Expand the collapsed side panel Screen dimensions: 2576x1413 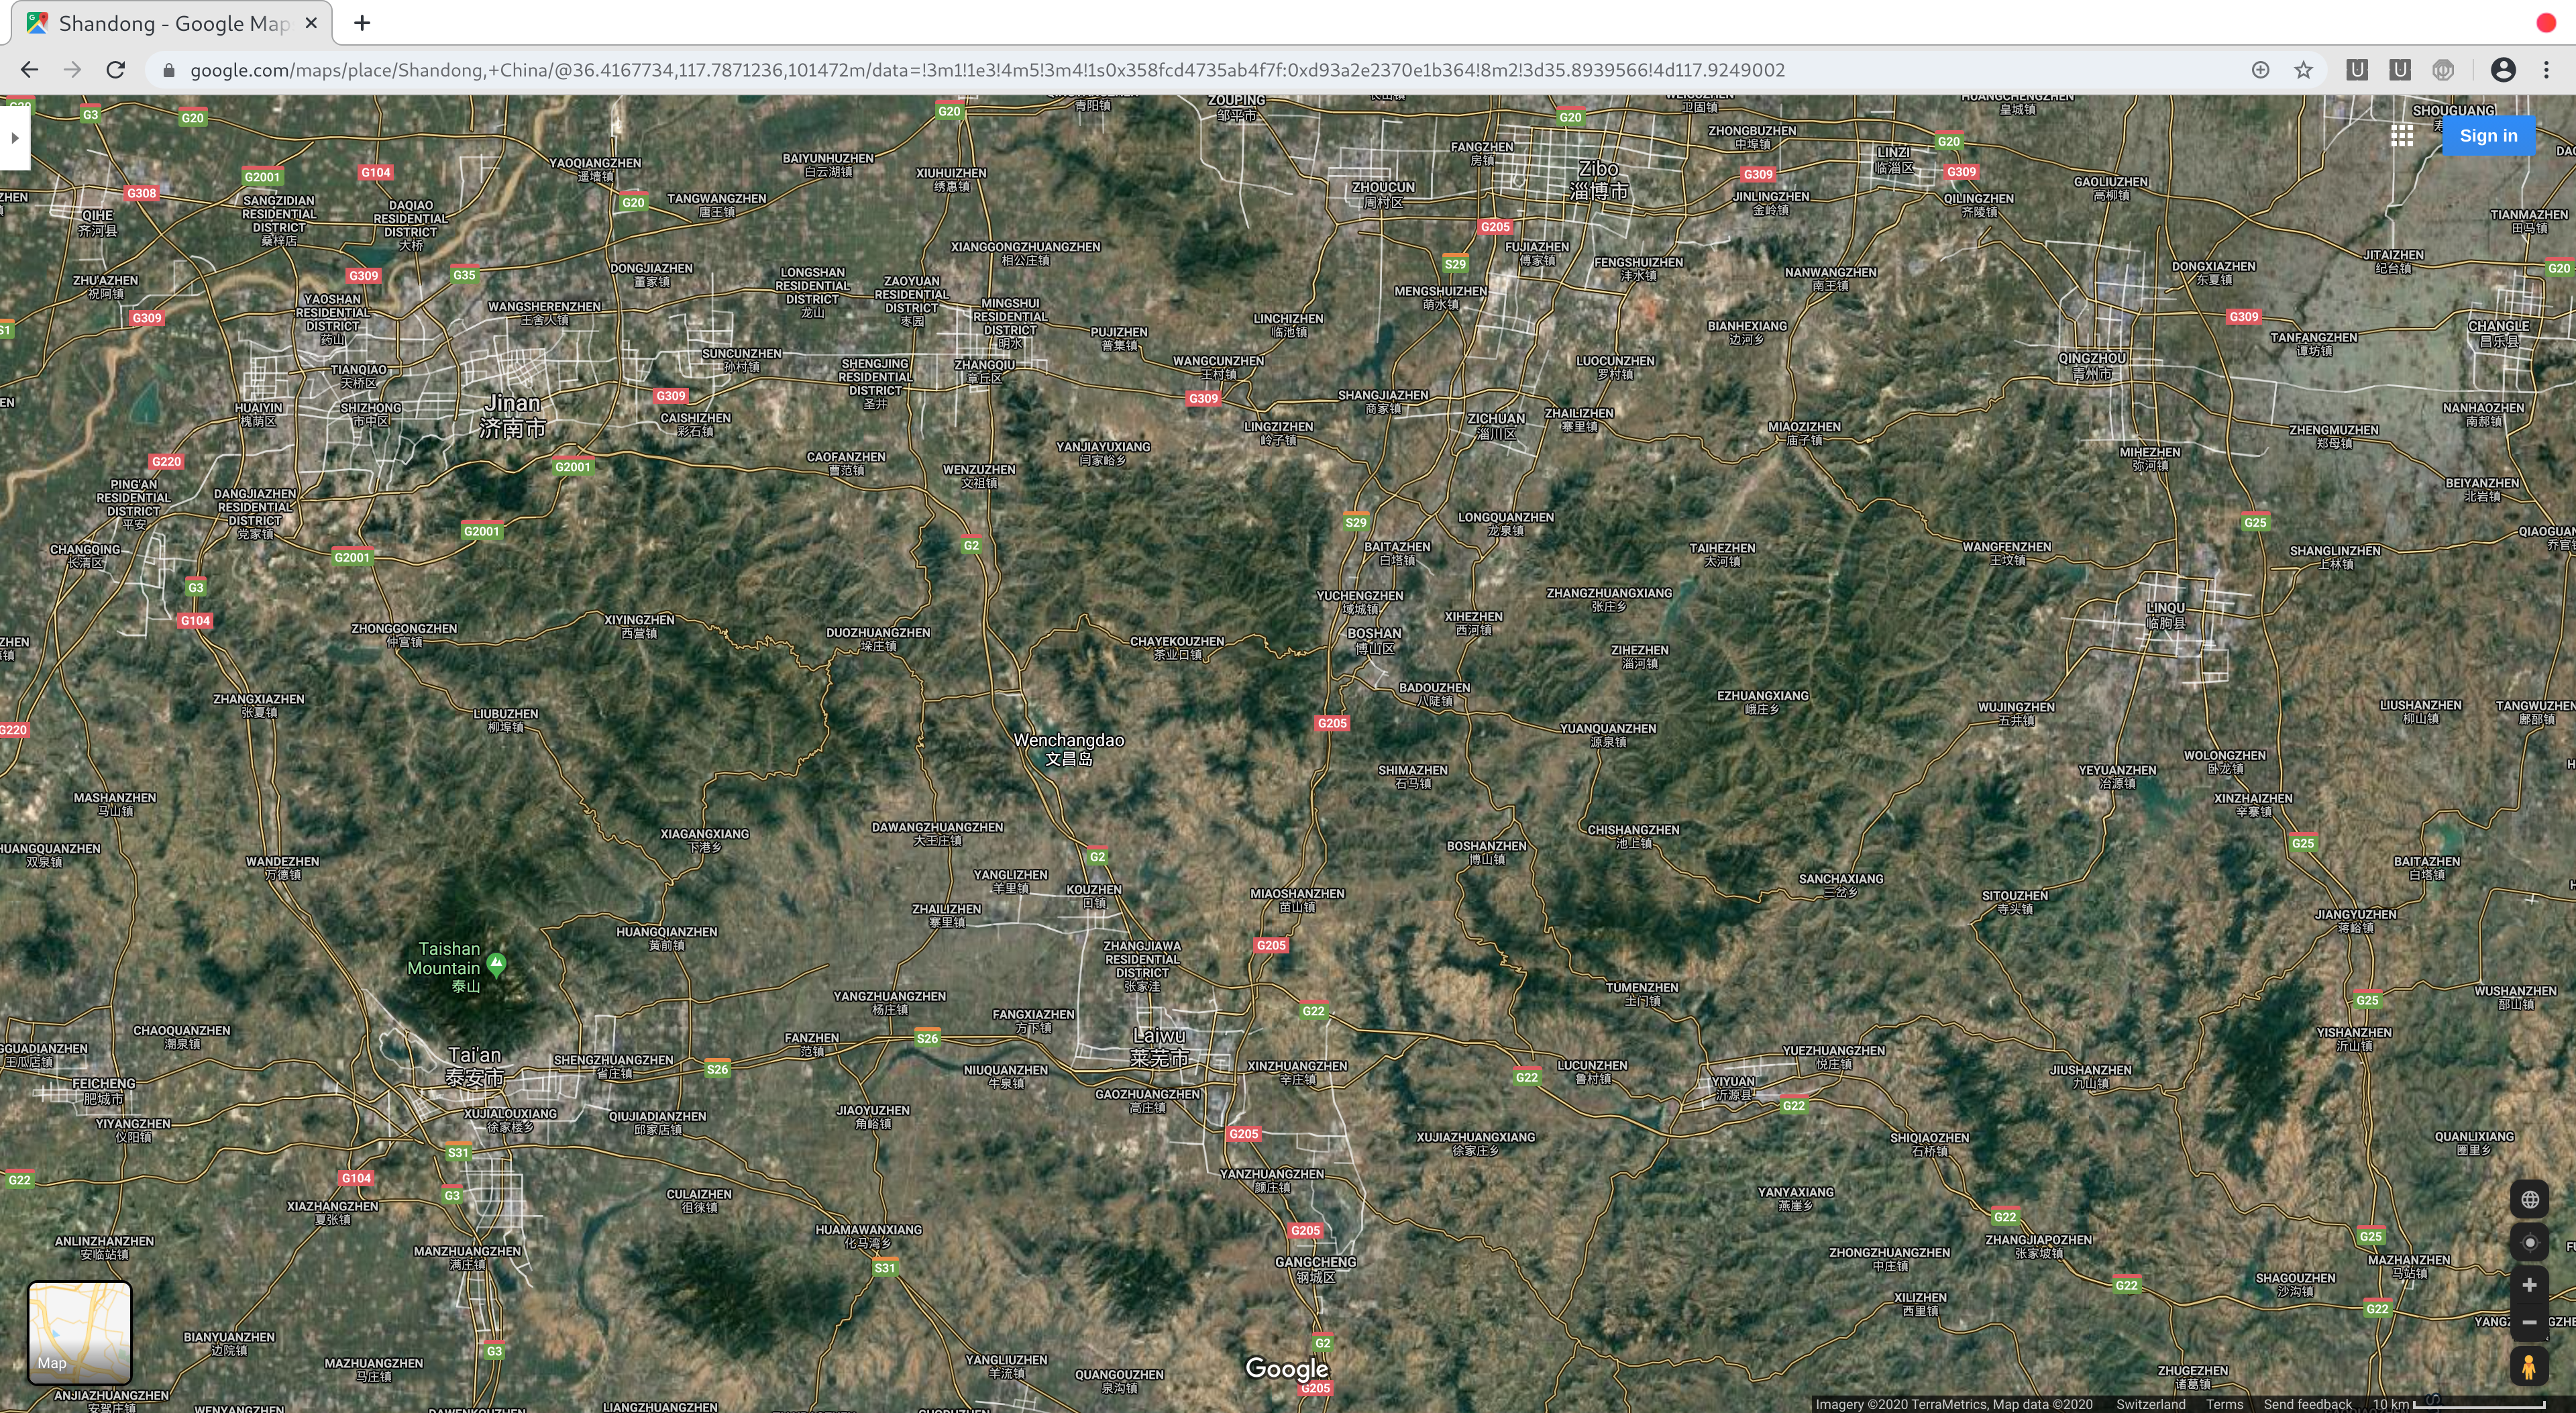[14, 137]
